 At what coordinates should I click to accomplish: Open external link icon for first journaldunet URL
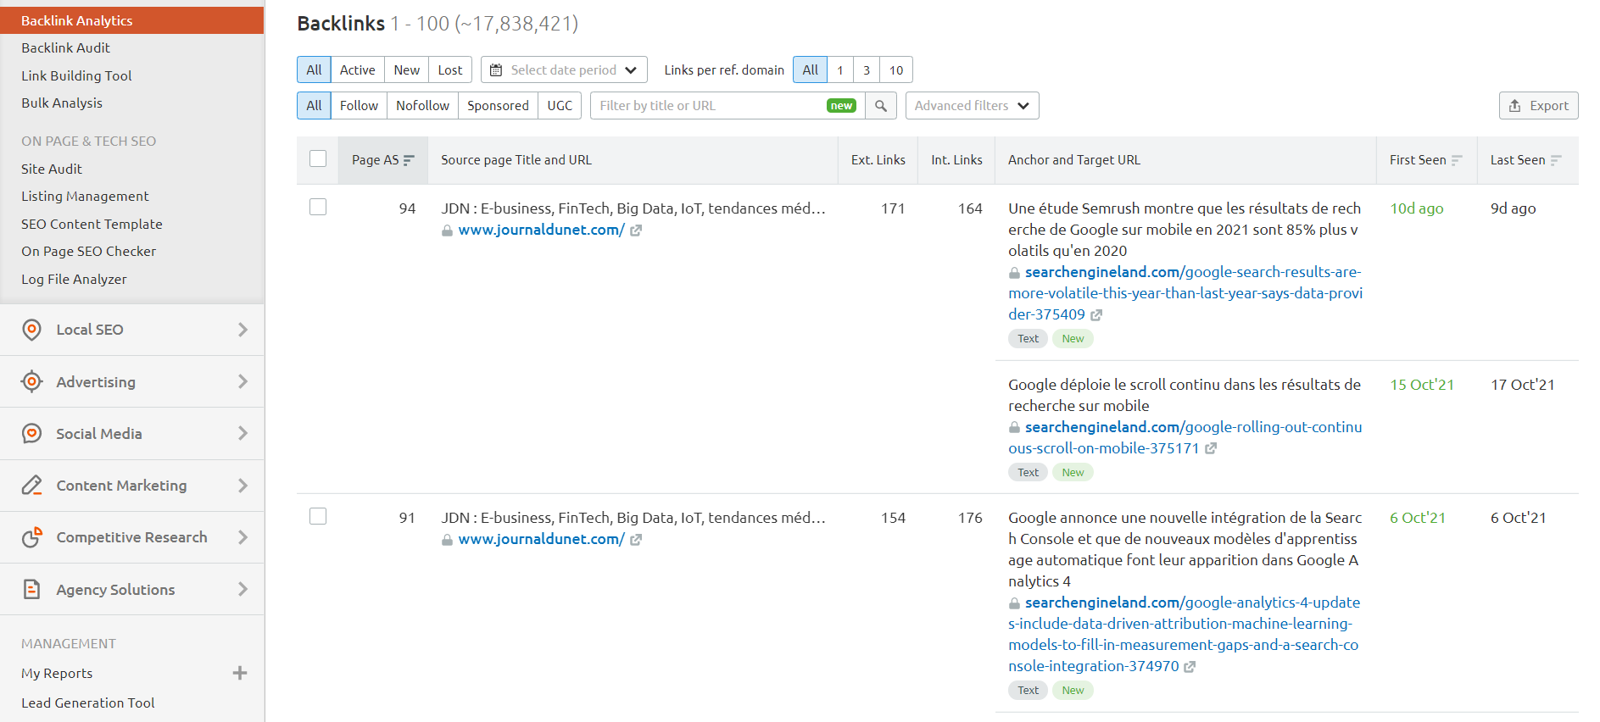(636, 230)
